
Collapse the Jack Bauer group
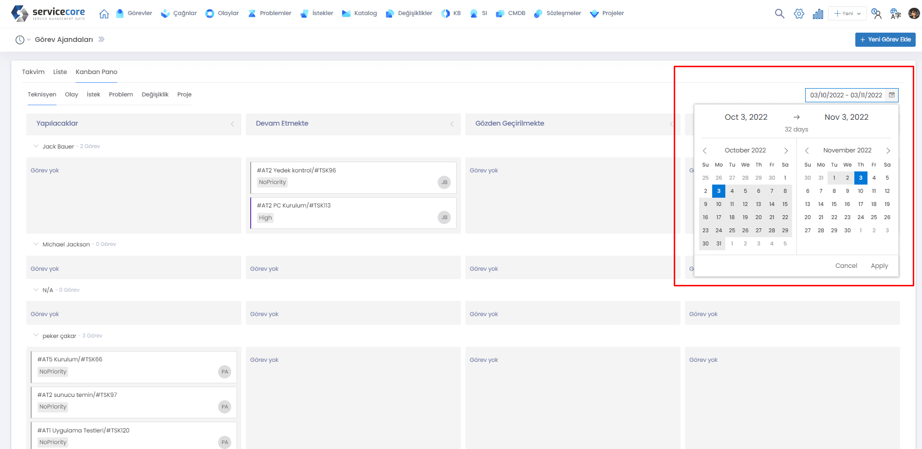[36, 146]
